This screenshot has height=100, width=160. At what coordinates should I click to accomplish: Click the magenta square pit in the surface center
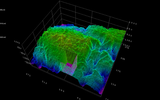click(x=70, y=65)
